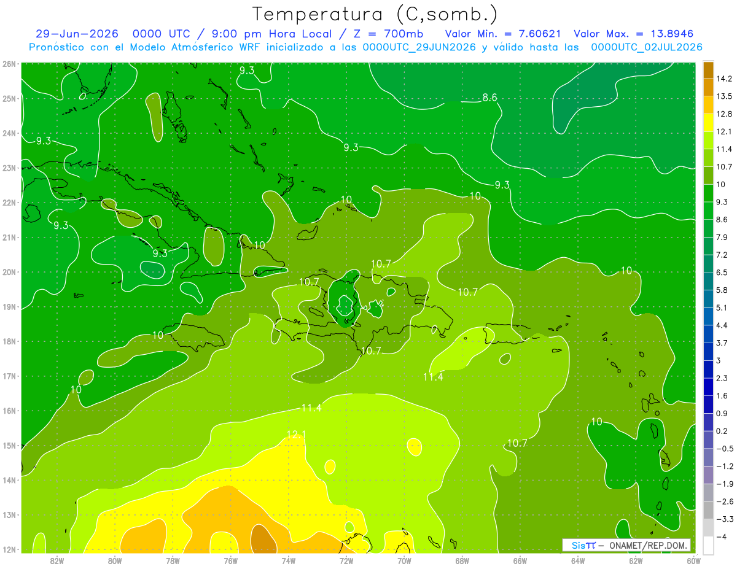Click the 6.5 colorbar label
The height and width of the screenshot is (569, 737).
pyautogui.click(x=722, y=273)
